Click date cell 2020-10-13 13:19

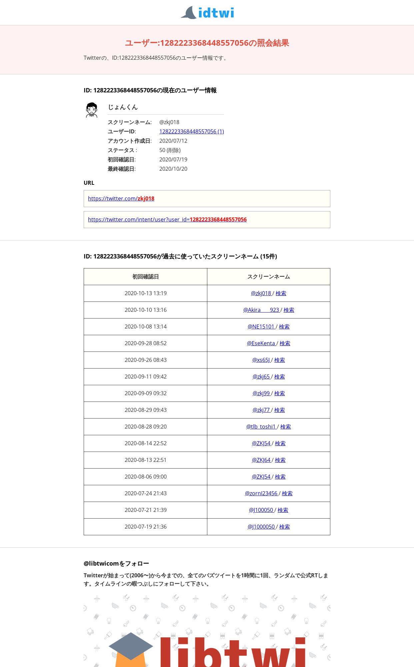click(x=146, y=293)
